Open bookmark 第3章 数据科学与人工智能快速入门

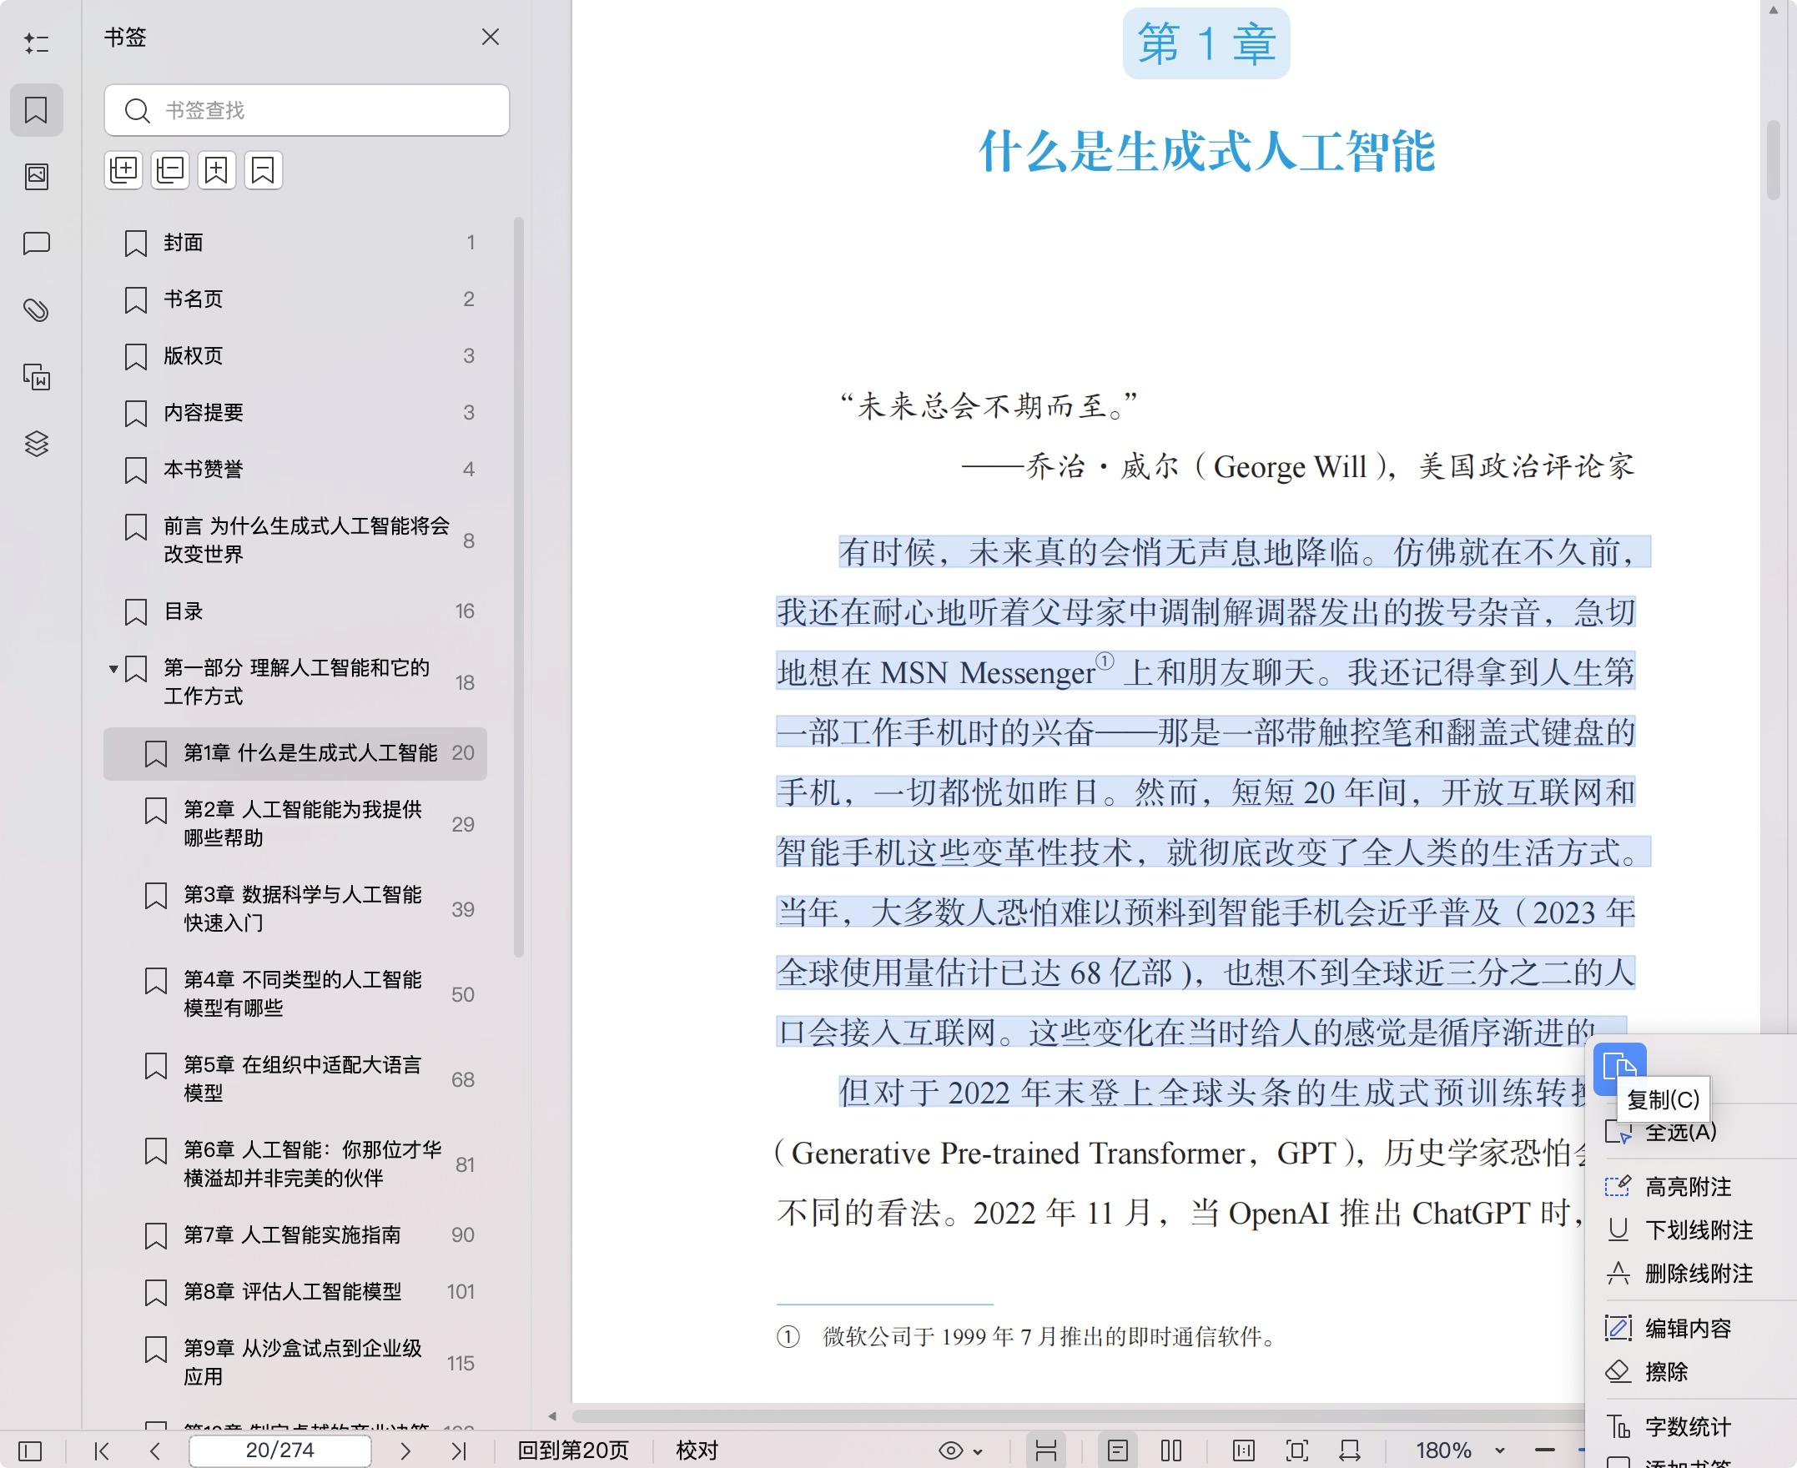(295, 909)
